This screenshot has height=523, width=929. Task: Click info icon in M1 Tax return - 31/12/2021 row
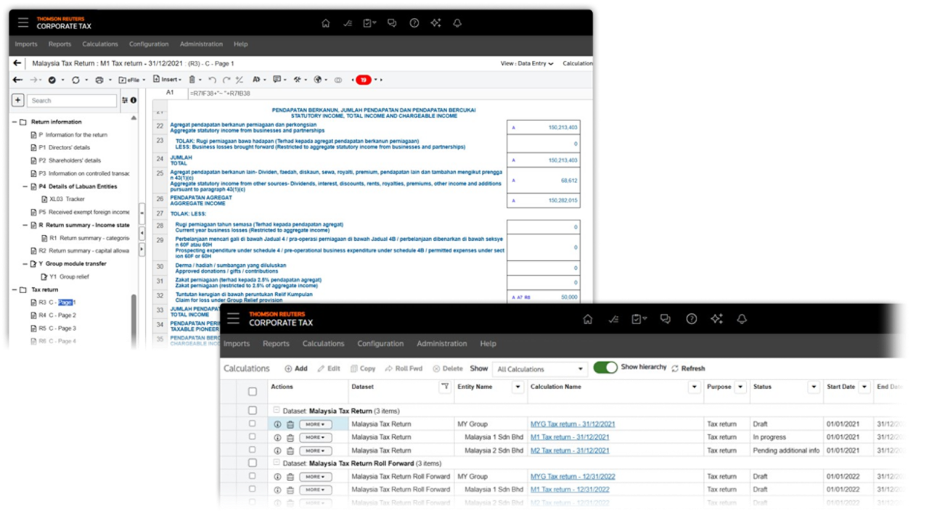277,437
